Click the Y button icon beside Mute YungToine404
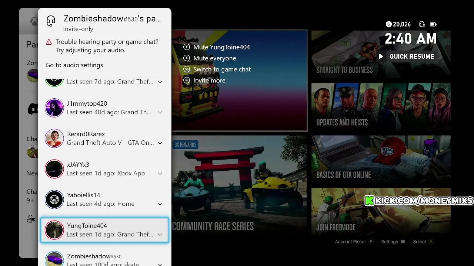Screen dimensions: 474x266 click(x=187, y=47)
